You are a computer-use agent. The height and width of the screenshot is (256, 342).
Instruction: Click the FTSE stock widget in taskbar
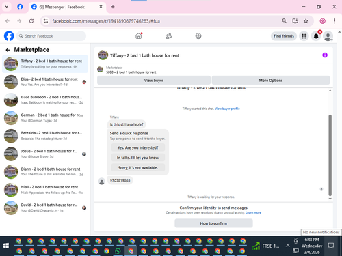266,246
